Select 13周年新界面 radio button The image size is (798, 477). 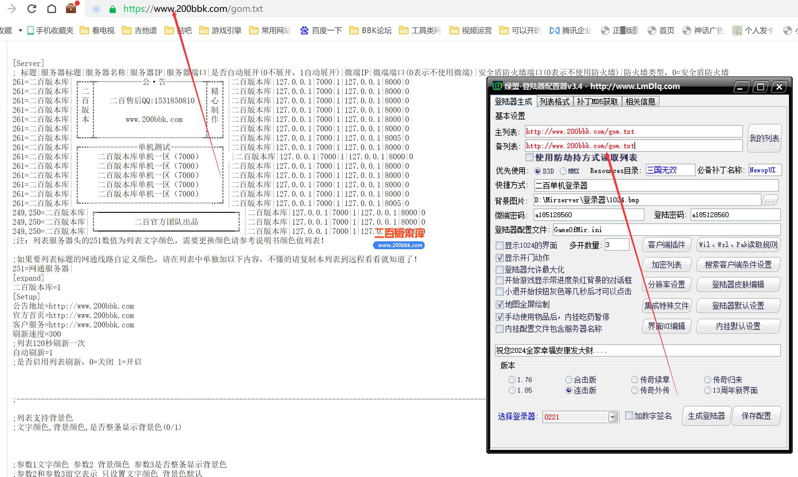[707, 390]
